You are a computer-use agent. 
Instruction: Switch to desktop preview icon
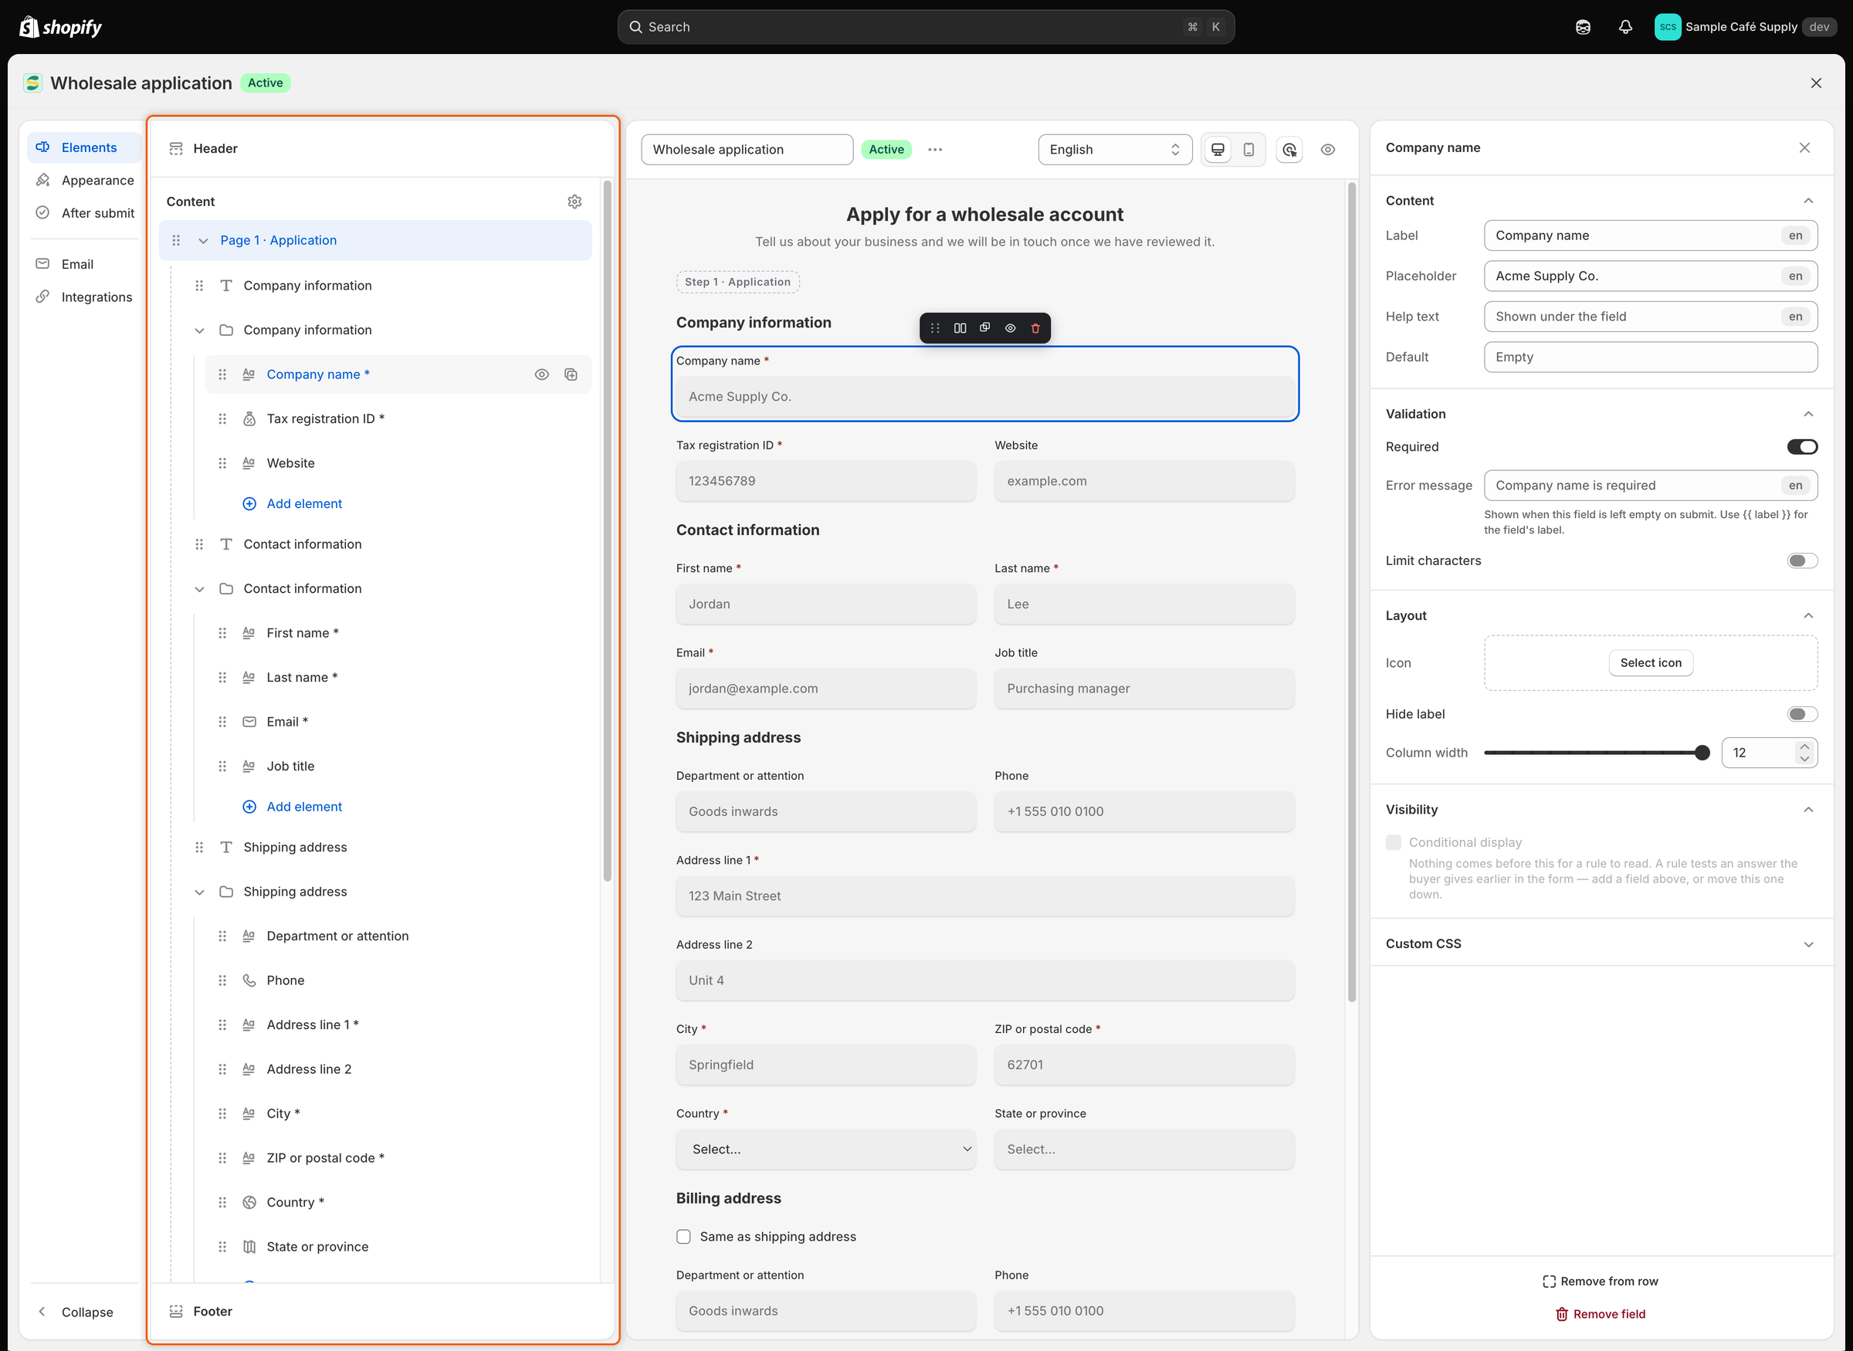pos(1218,150)
